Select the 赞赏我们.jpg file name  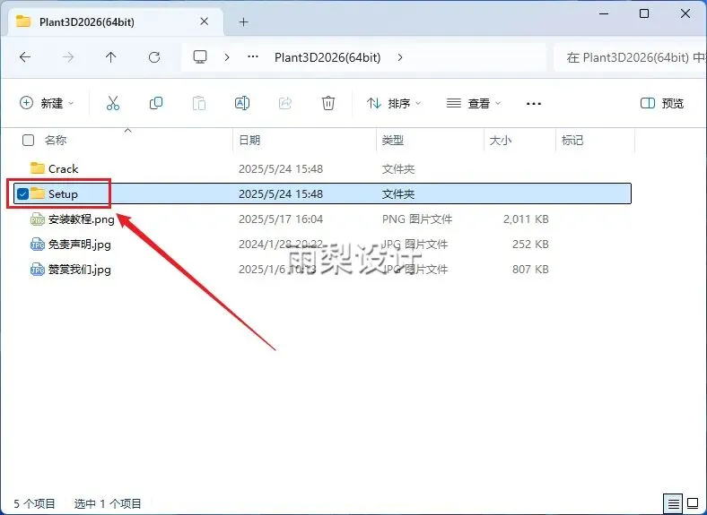coord(79,270)
